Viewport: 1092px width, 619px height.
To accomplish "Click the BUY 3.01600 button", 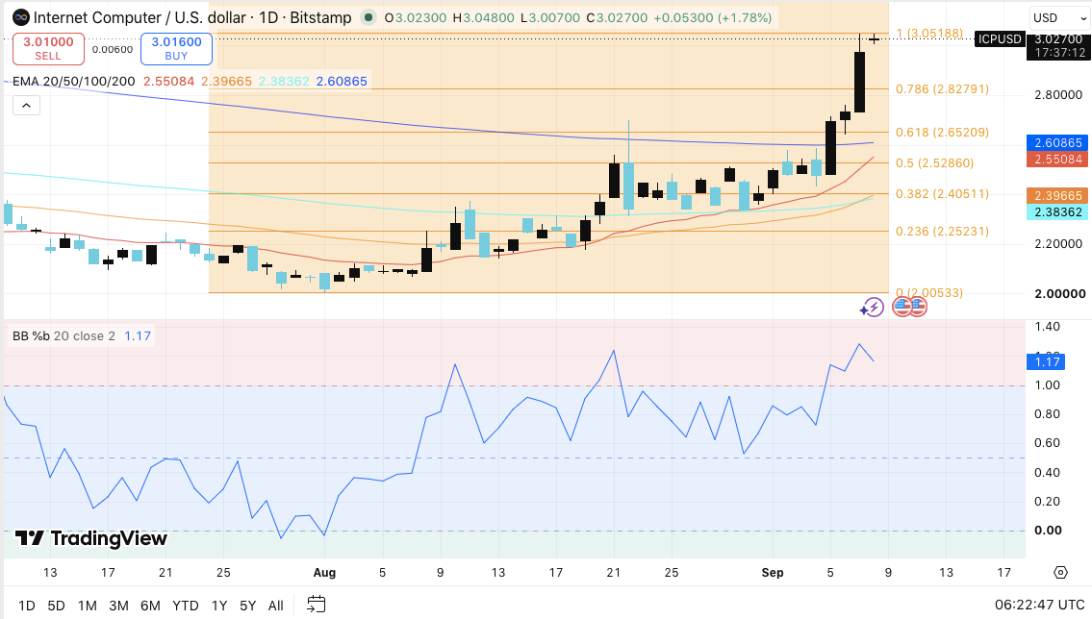I will coord(176,49).
